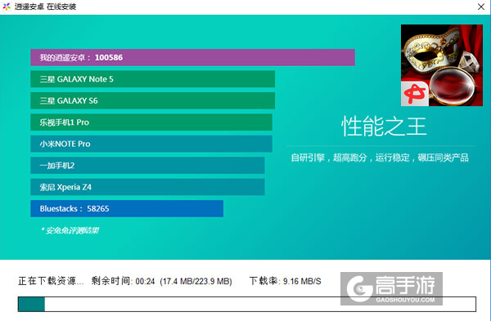Click the download progress bar
This screenshot has height=321, width=491.
(x=247, y=304)
